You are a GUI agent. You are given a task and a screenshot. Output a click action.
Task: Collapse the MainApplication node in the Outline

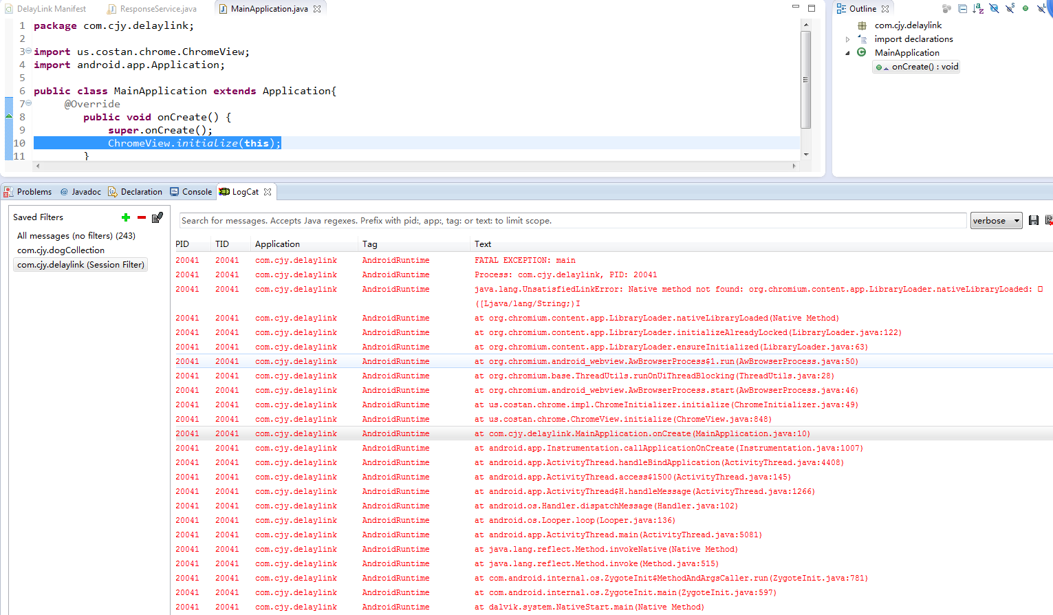coord(847,53)
